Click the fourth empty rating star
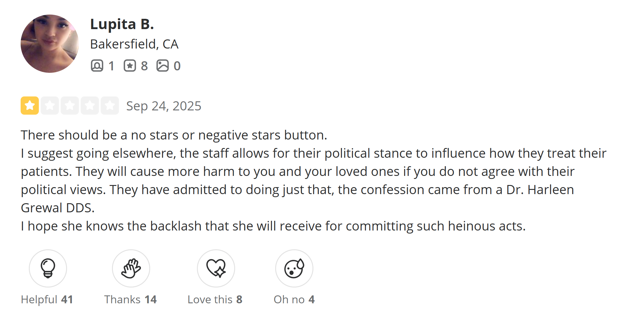This screenshot has height=323, width=618. tap(90, 106)
